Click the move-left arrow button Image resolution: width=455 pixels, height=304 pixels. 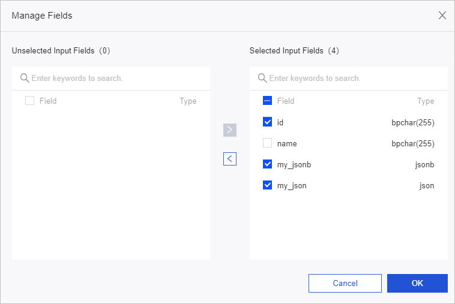tap(230, 159)
